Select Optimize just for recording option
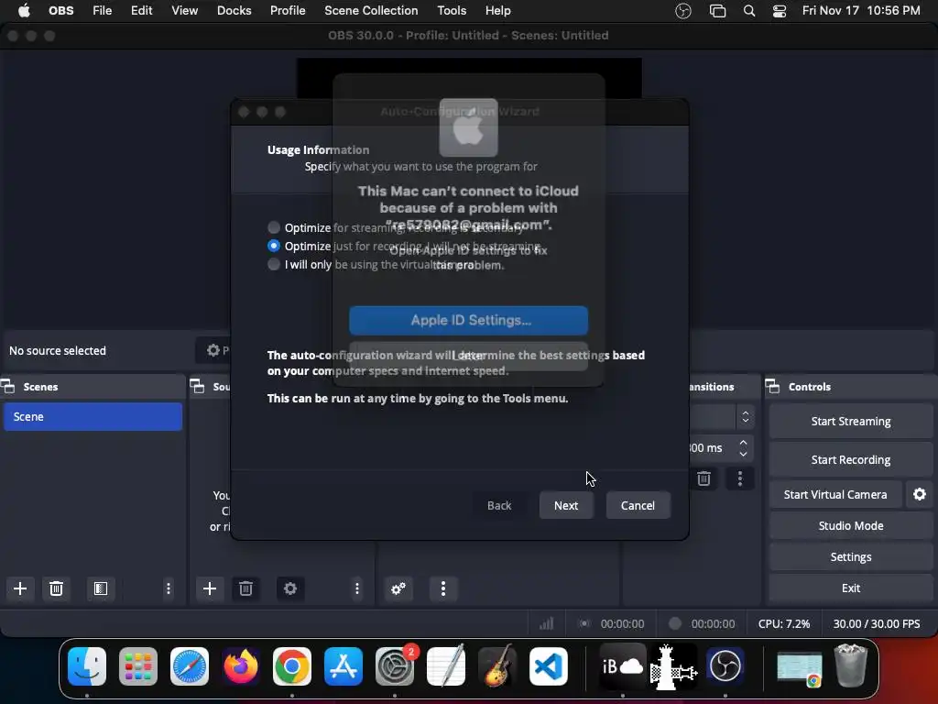Viewport: 938px width, 704px height. pyautogui.click(x=274, y=246)
